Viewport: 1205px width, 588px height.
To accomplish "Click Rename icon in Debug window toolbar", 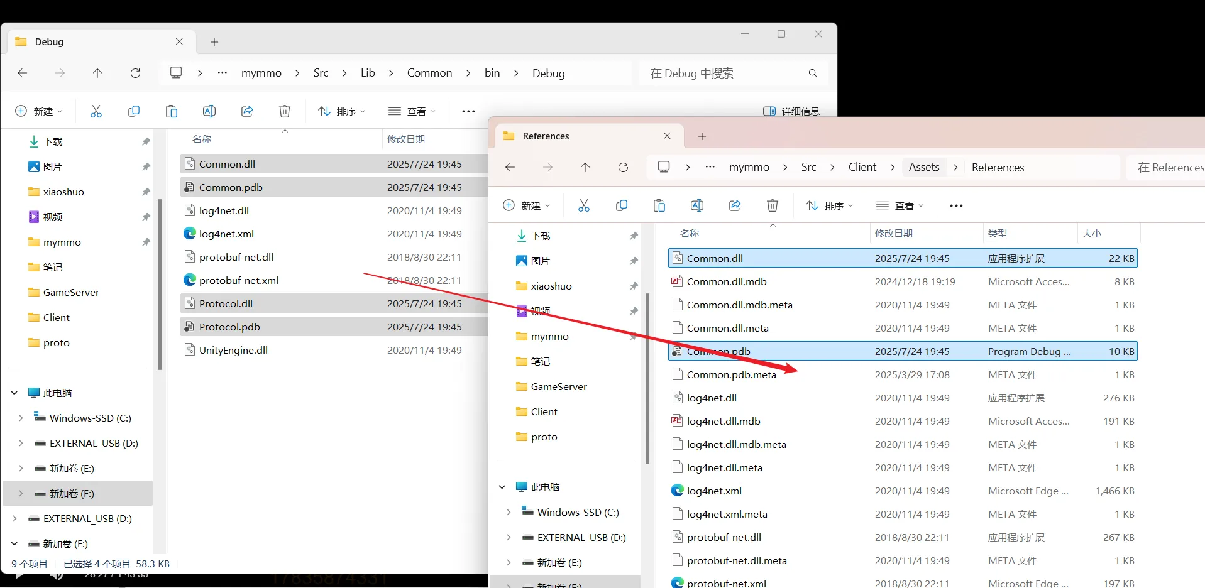I will [x=209, y=111].
